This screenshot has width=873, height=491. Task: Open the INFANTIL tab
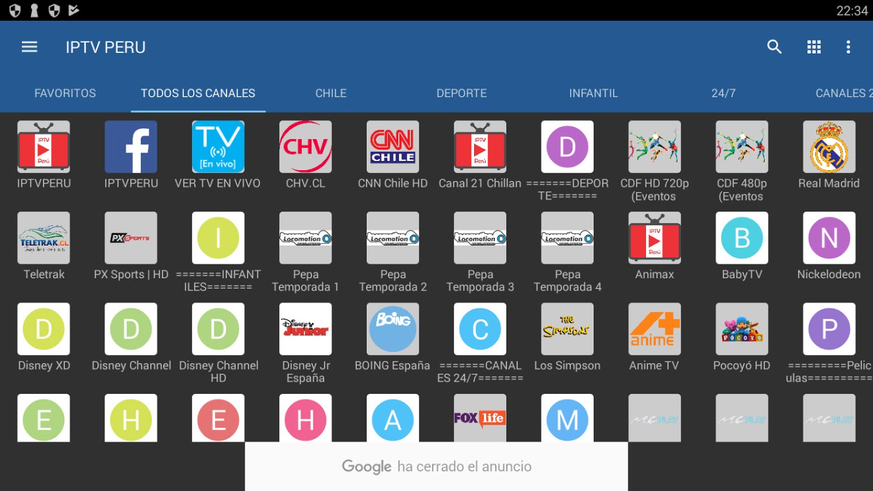(x=594, y=93)
